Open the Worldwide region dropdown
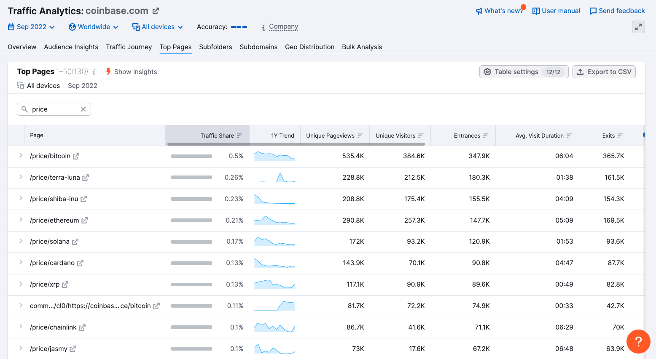This screenshot has height=359, width=656. tap(94, 27)
